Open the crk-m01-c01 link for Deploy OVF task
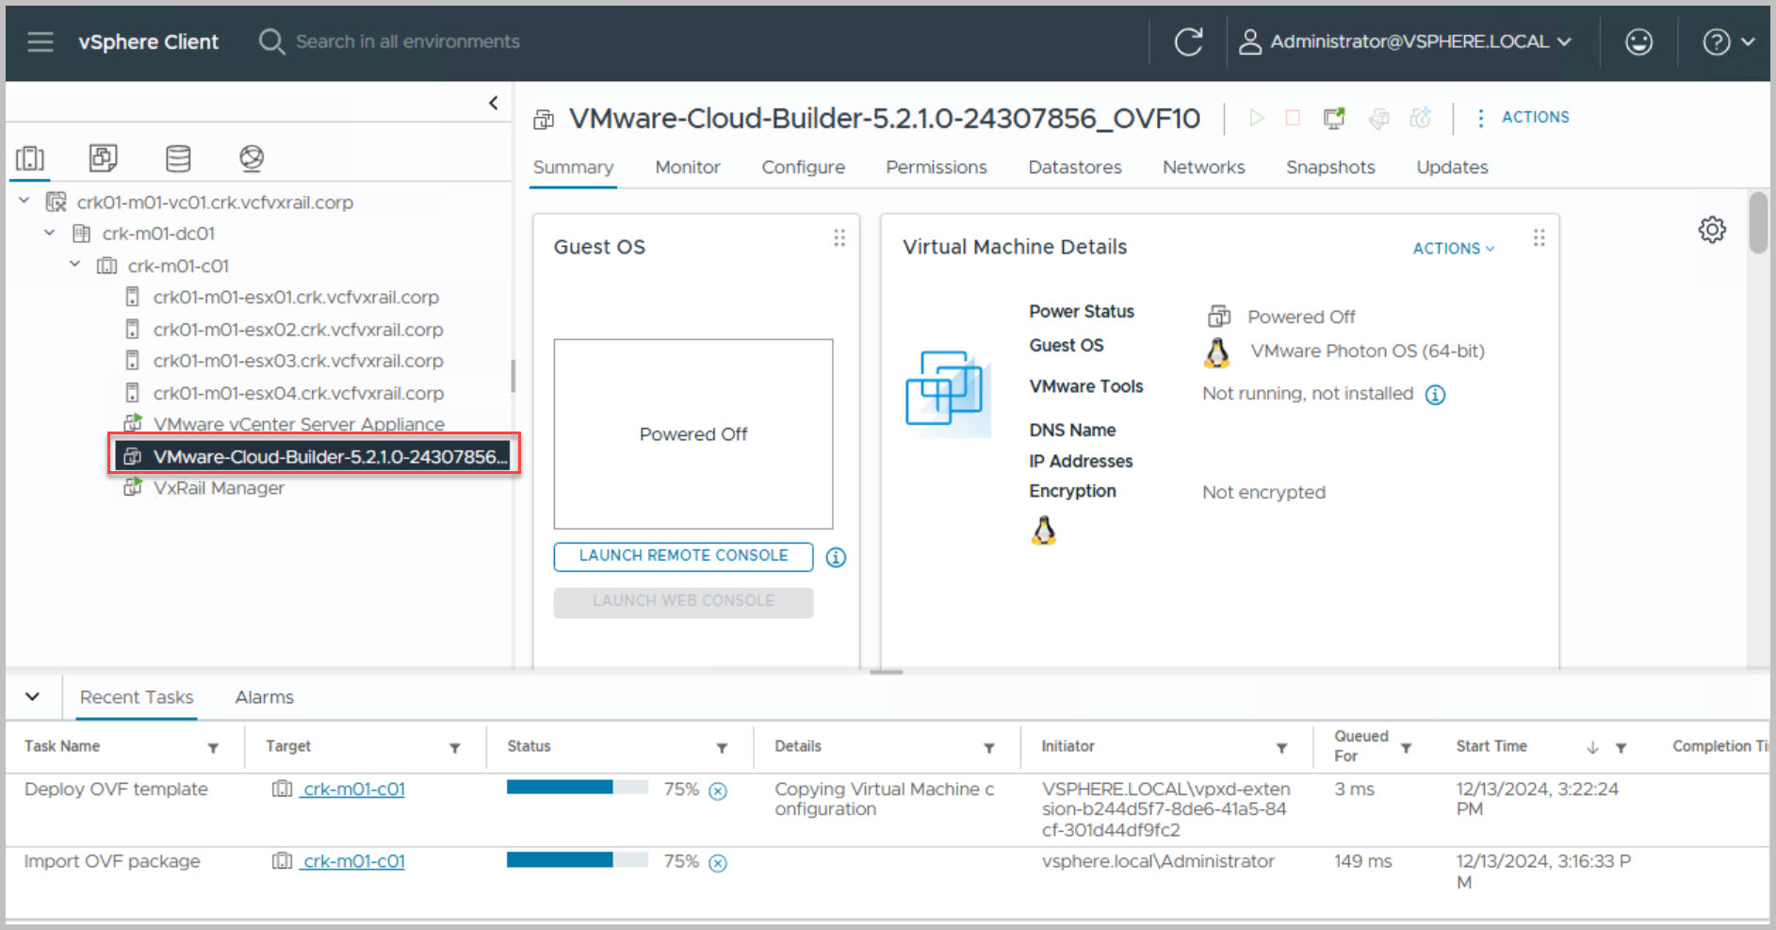The image size is (1776, 930). 353,790
